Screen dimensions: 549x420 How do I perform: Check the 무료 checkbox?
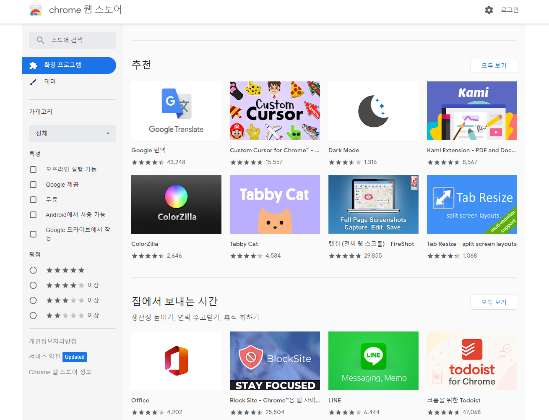point(33,200)
